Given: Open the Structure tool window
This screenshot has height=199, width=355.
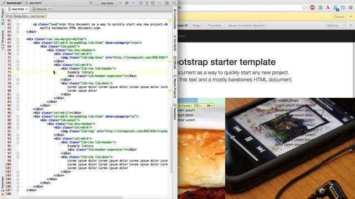Looking at the screenshot, I should 2,40.
